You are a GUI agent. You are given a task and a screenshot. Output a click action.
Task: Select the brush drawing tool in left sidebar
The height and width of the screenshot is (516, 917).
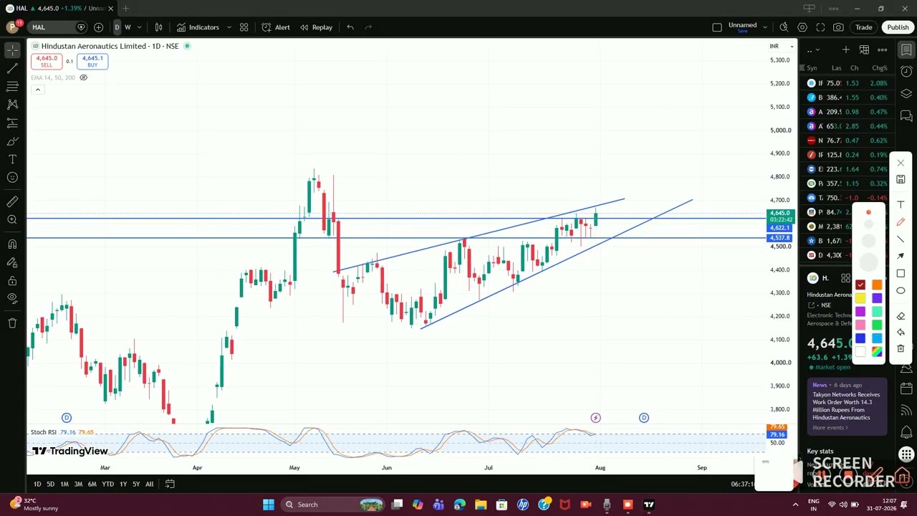pyautogui.click(x=12, y=141)
